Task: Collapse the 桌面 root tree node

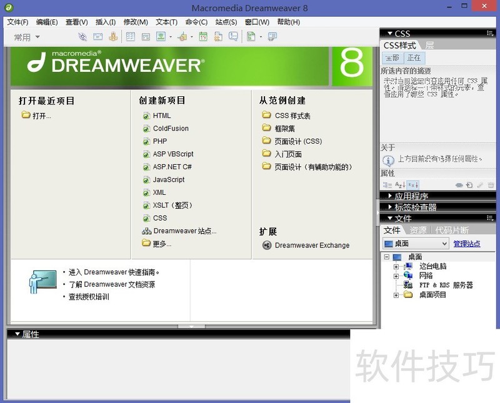Action: point(386,257)
